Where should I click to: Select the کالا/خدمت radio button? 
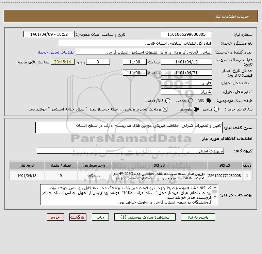click(168, 101)
